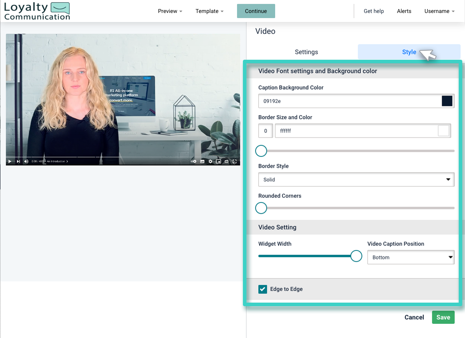Screen dimensions: 465x338
Task: Open the video in miniplayer mode
Action: (219, 161)
